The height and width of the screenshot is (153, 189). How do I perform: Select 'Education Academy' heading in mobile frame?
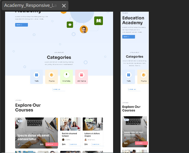[133, 20]
